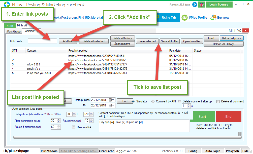Image resolution: width=253 pixels, height=154 pixels.
Task: Select the Minh Vũ tab
Action: click(22, 25)
